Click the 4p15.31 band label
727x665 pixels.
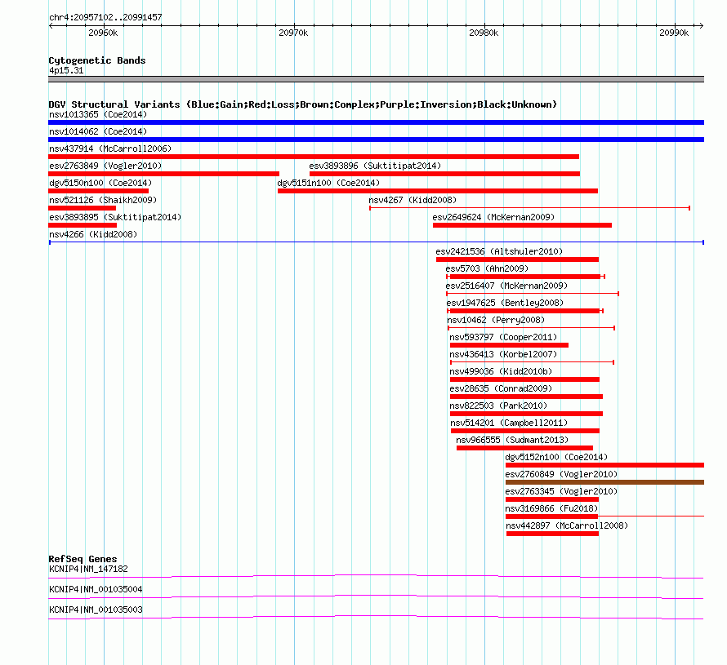pos(66,70)
